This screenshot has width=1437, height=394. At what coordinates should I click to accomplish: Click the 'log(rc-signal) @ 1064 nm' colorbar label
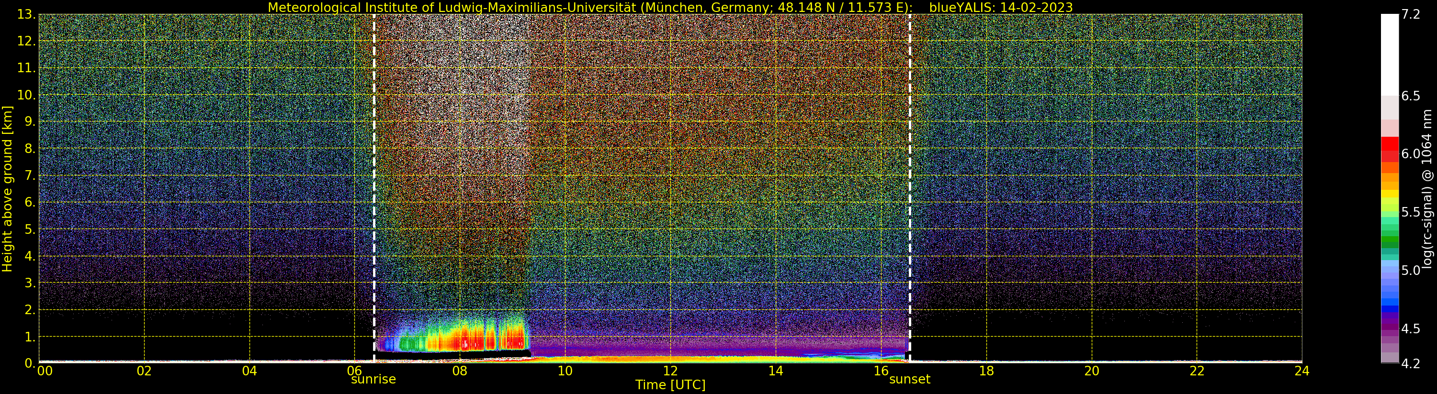pyautogui.click(x=1426, y=189)
